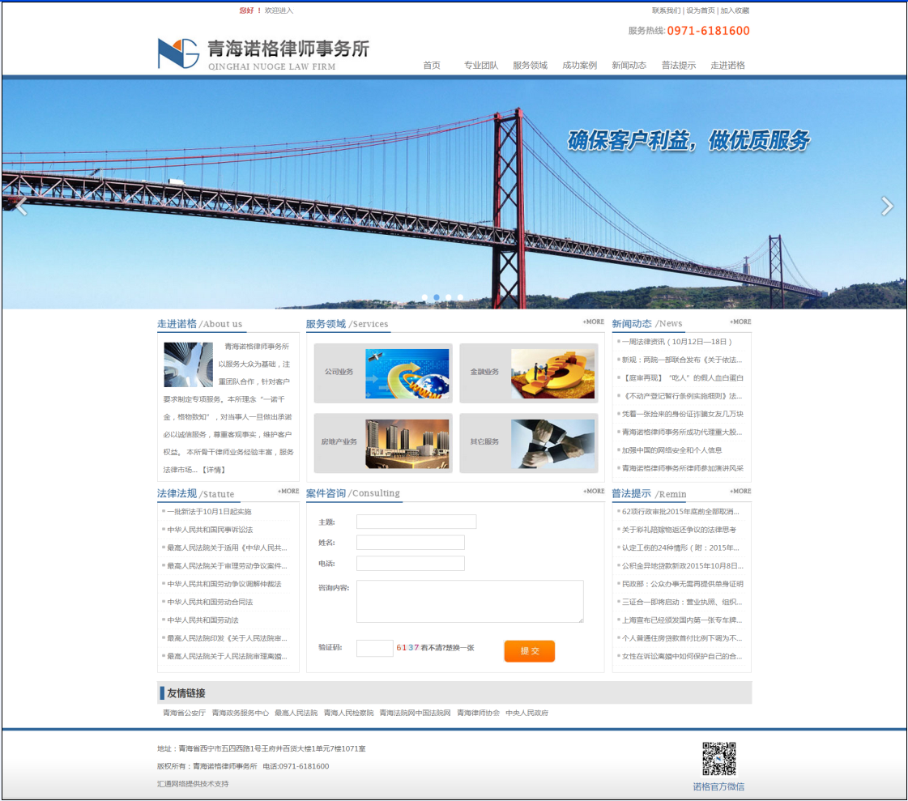This screenshot has width=908, height=801.
Task: Select the first carousel indicator dot
Action: click(424, 297)
